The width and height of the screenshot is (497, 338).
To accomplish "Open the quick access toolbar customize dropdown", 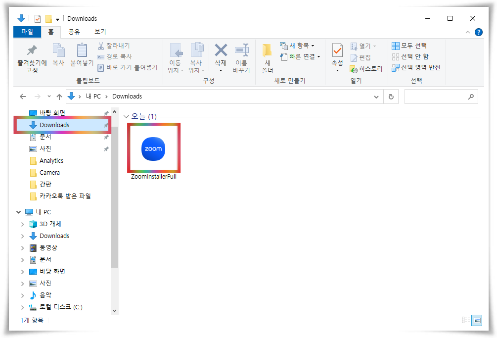I will pyautogui.click(x=57, y=19).
